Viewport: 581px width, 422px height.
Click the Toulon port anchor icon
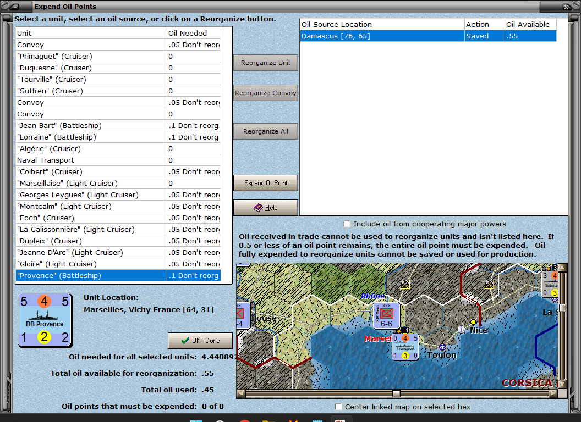[x=442, y=347]
